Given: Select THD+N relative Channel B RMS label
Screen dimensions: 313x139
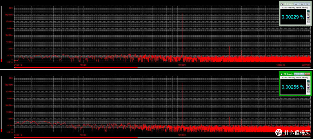Looking at the screenshot, I should (x=294, y=78).
